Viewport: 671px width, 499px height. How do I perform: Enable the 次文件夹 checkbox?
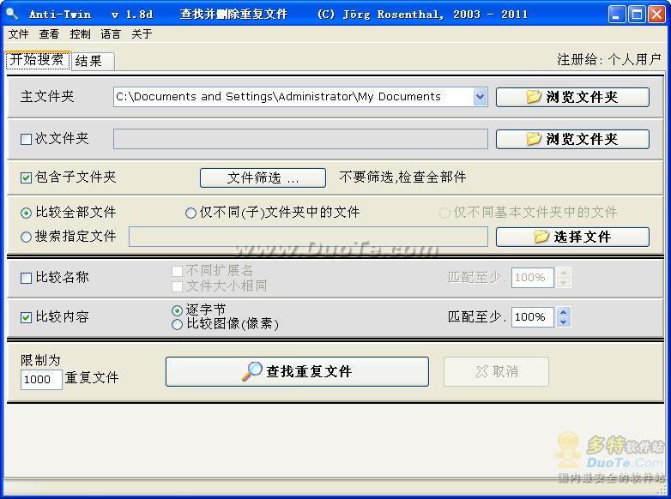pos(26,139)
